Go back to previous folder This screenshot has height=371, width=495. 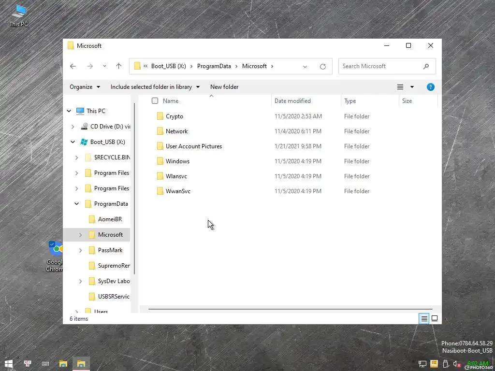tap(73, 66)
